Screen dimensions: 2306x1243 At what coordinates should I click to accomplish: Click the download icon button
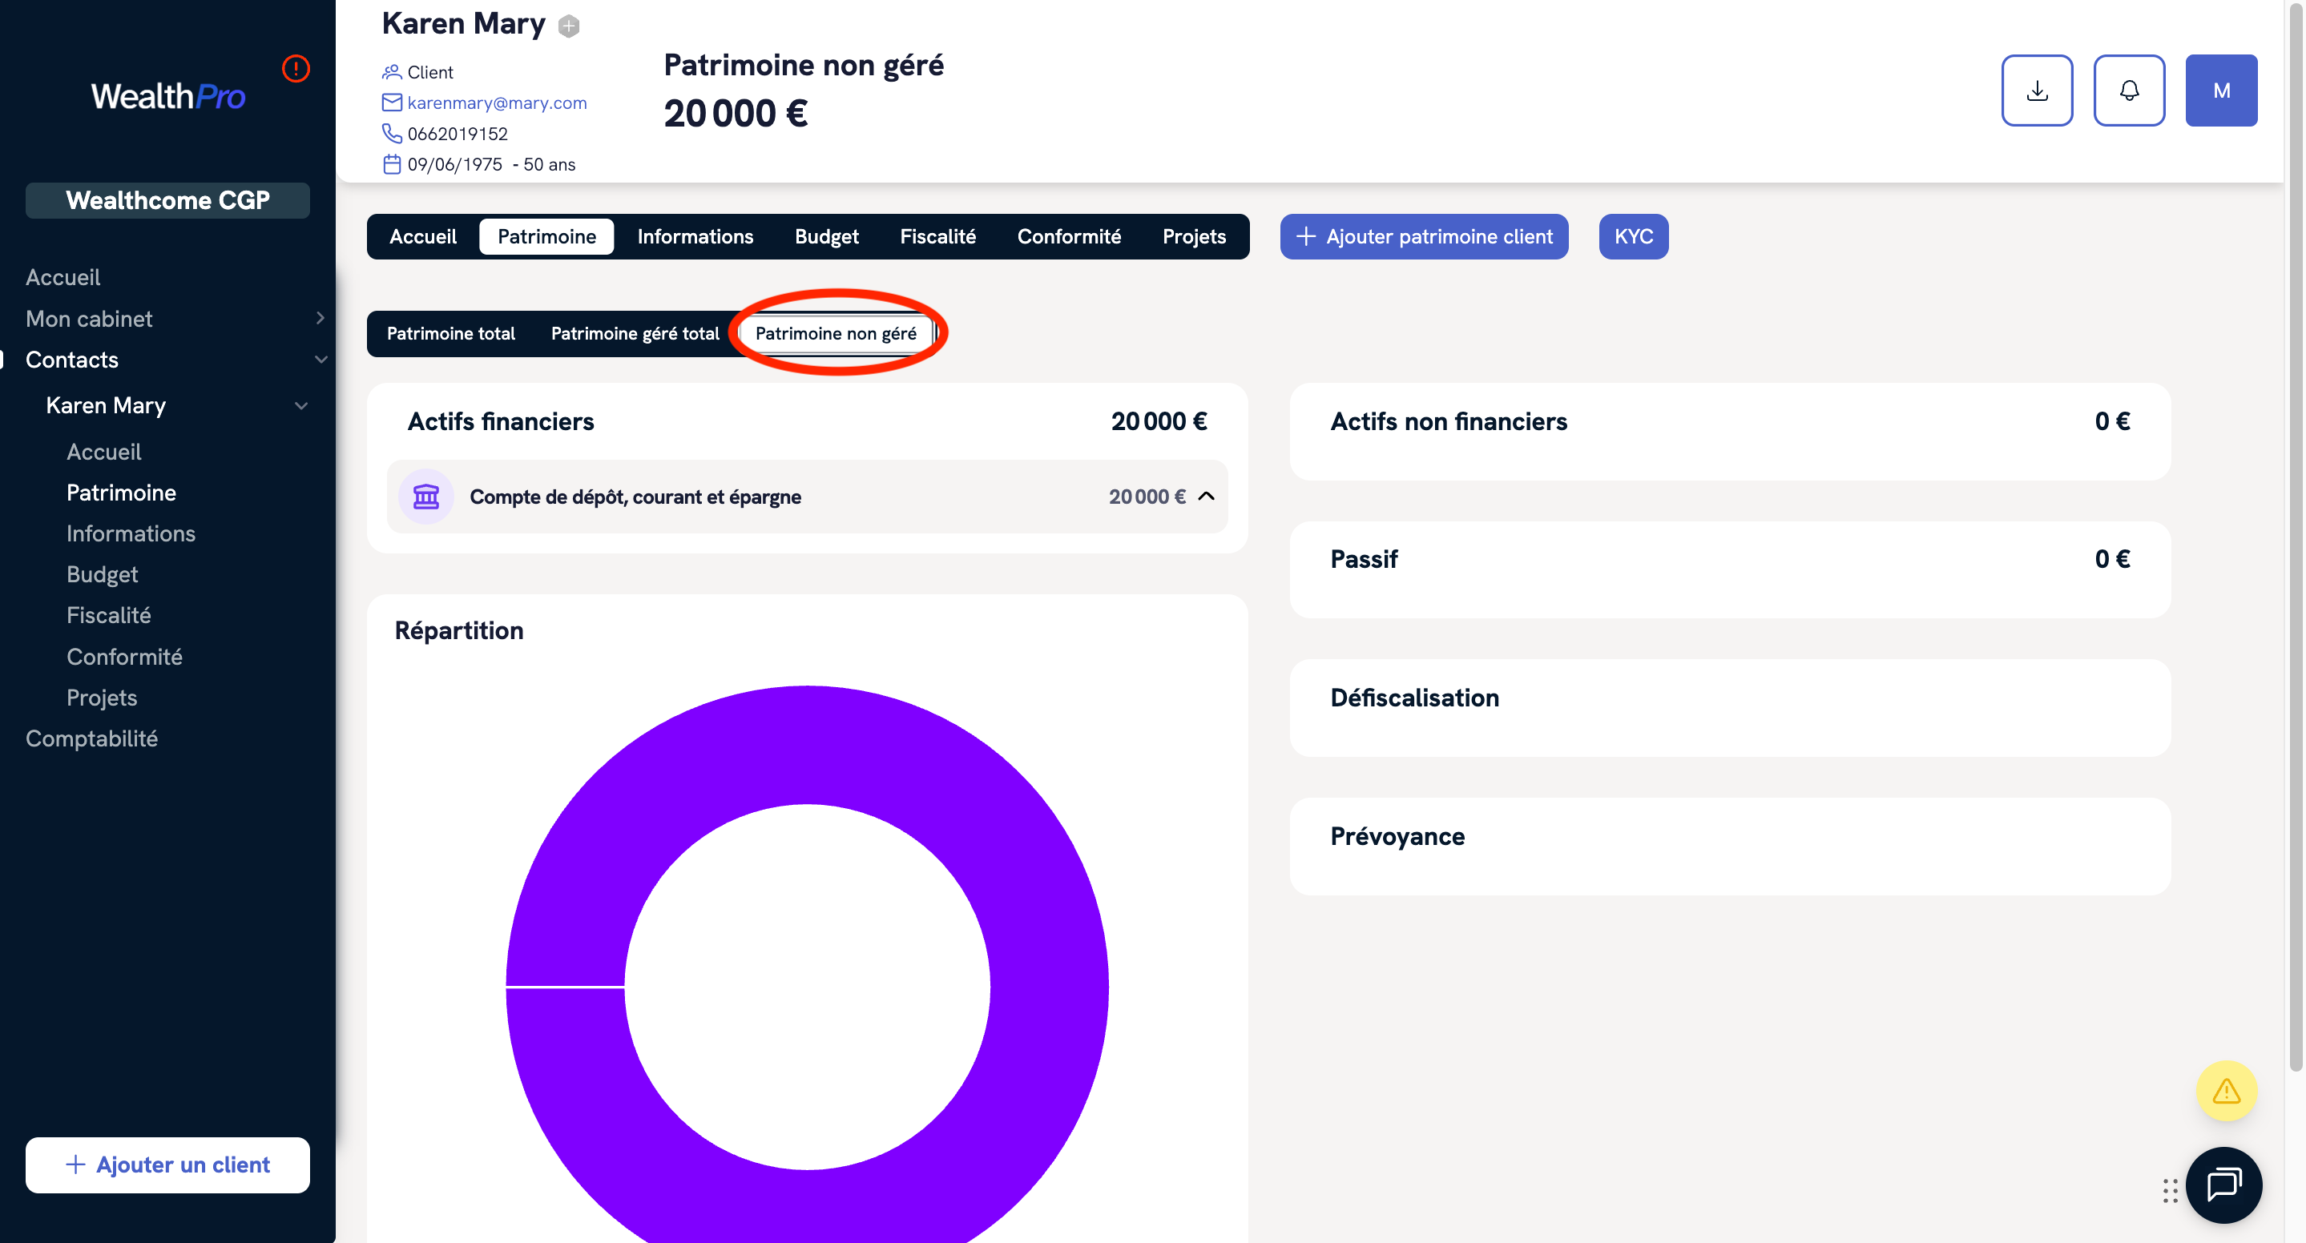pos(2037,91)
